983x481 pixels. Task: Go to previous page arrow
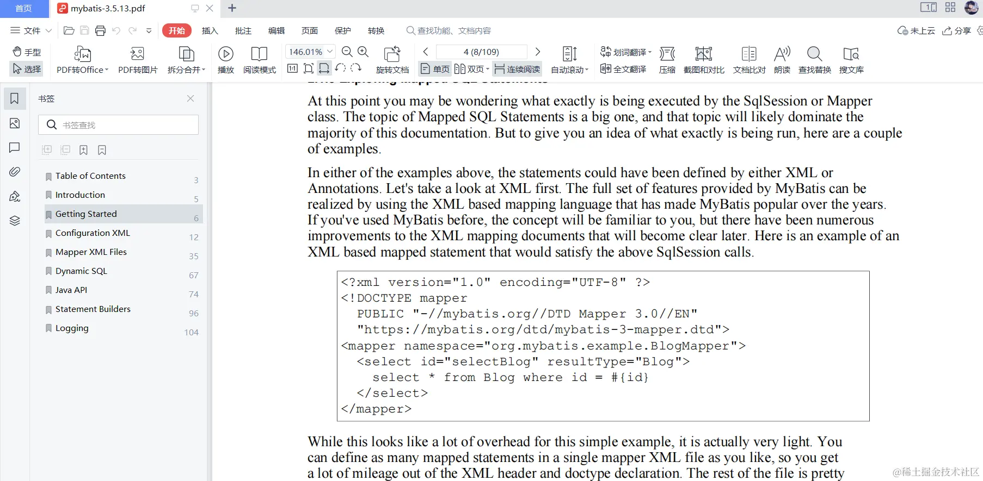[x=426, y=52]
